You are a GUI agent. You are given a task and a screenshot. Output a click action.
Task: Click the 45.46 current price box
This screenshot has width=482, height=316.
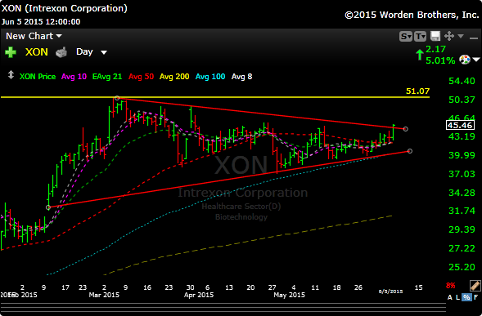[x=460, y=125]
